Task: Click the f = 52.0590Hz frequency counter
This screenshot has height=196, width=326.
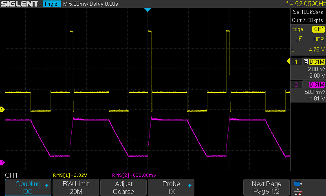Action: [306, 4]
